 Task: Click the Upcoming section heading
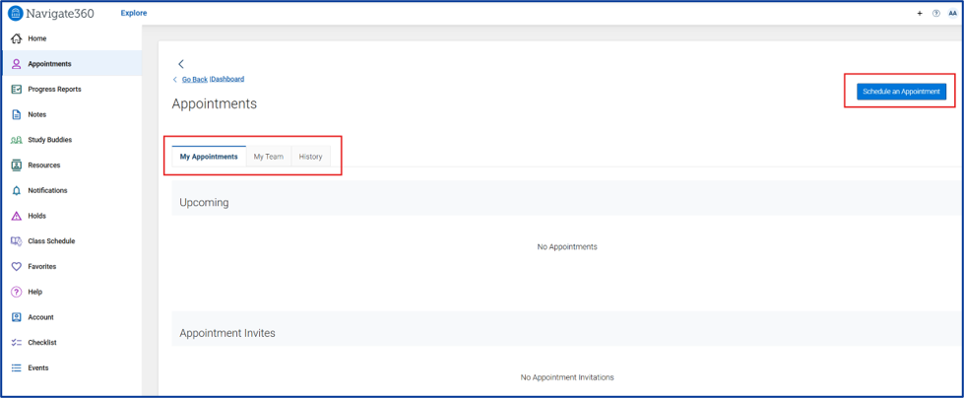[204, 203]
